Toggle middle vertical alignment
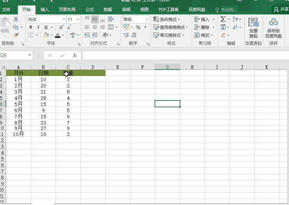 pyautogui.click(x=95, y=19)
